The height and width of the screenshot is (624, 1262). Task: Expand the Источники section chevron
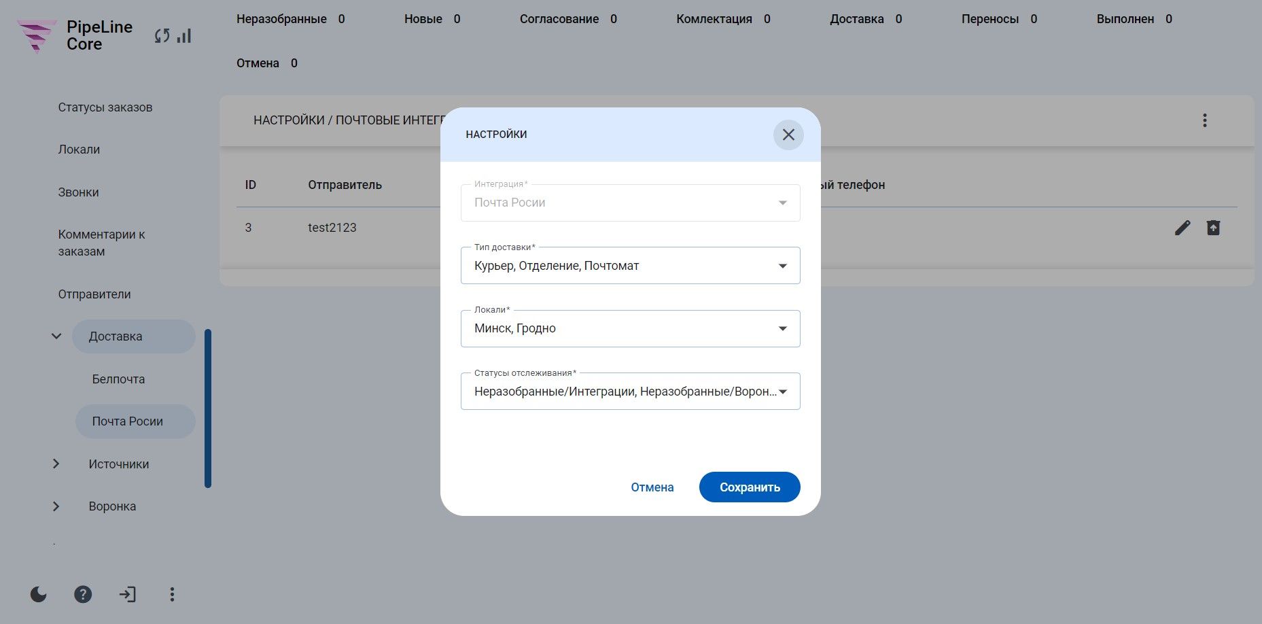tap(56, 464)
